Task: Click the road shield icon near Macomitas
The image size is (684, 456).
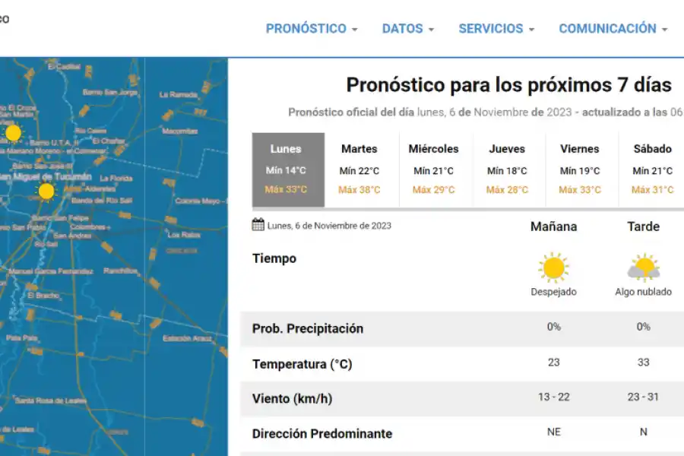Action: pos(167,115)
